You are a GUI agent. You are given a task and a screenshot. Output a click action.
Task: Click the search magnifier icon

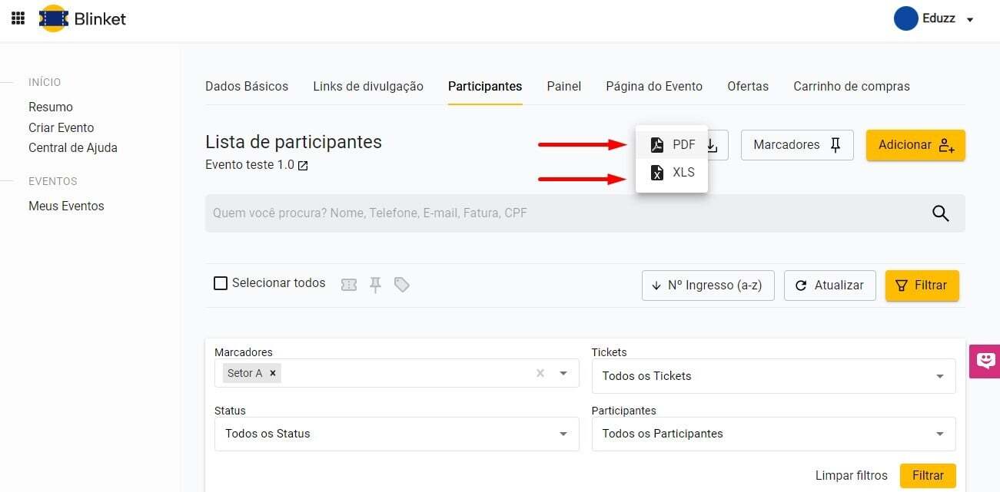(x=940, y=213)
